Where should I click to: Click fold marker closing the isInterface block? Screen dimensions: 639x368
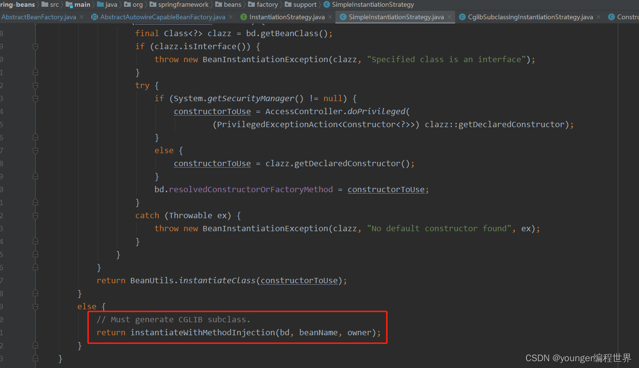coord(35,72)
